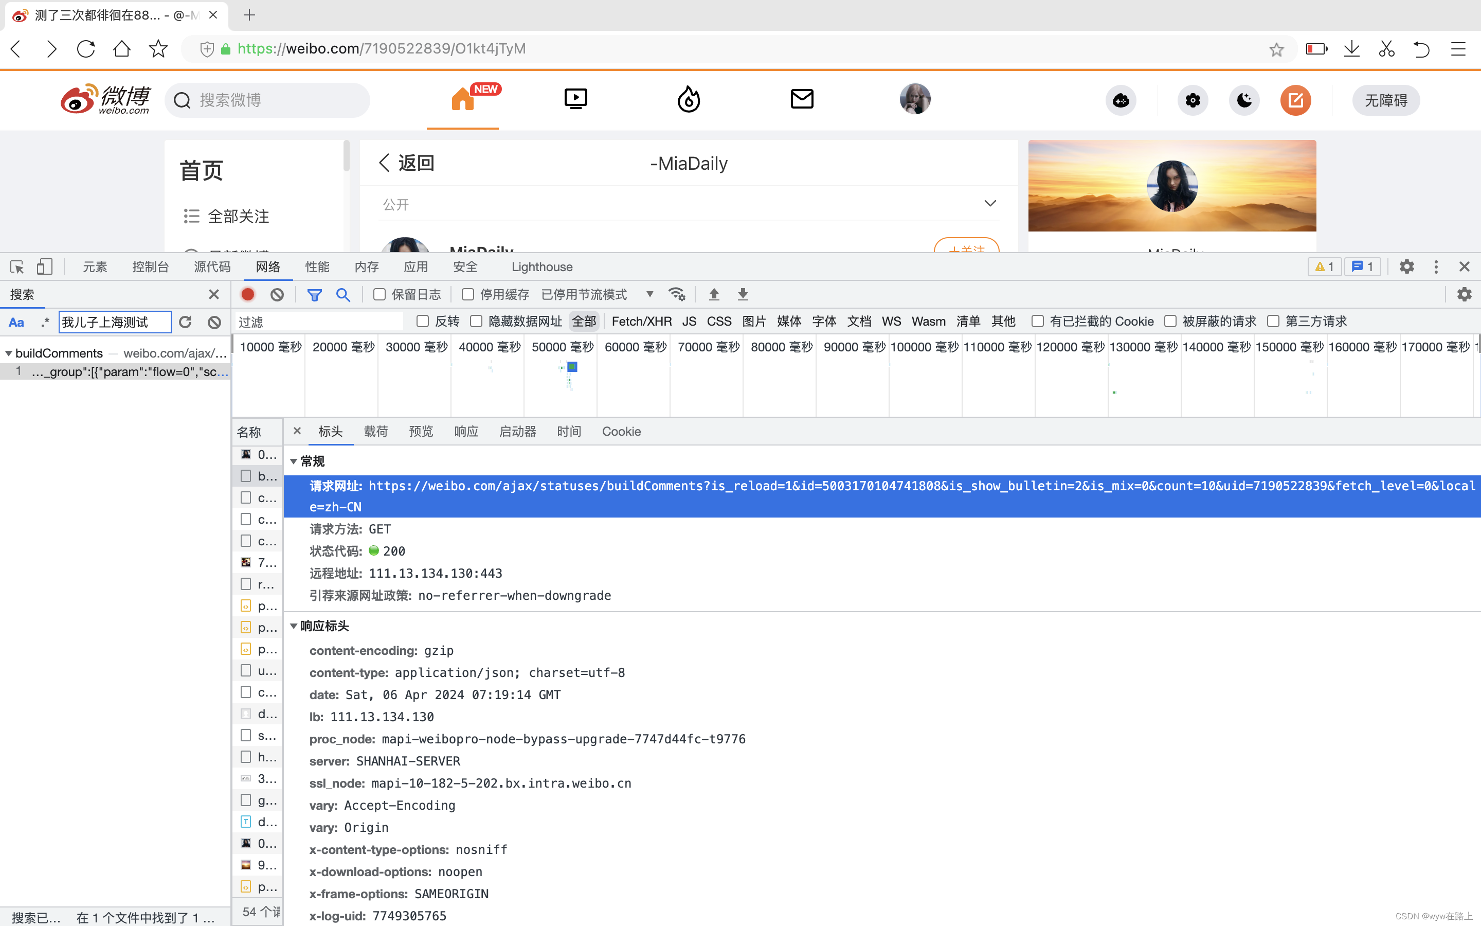Open downloads icon in browser toolbar
The image size is (1481, 926).
pyautogui.click(x=1351, y=48)
